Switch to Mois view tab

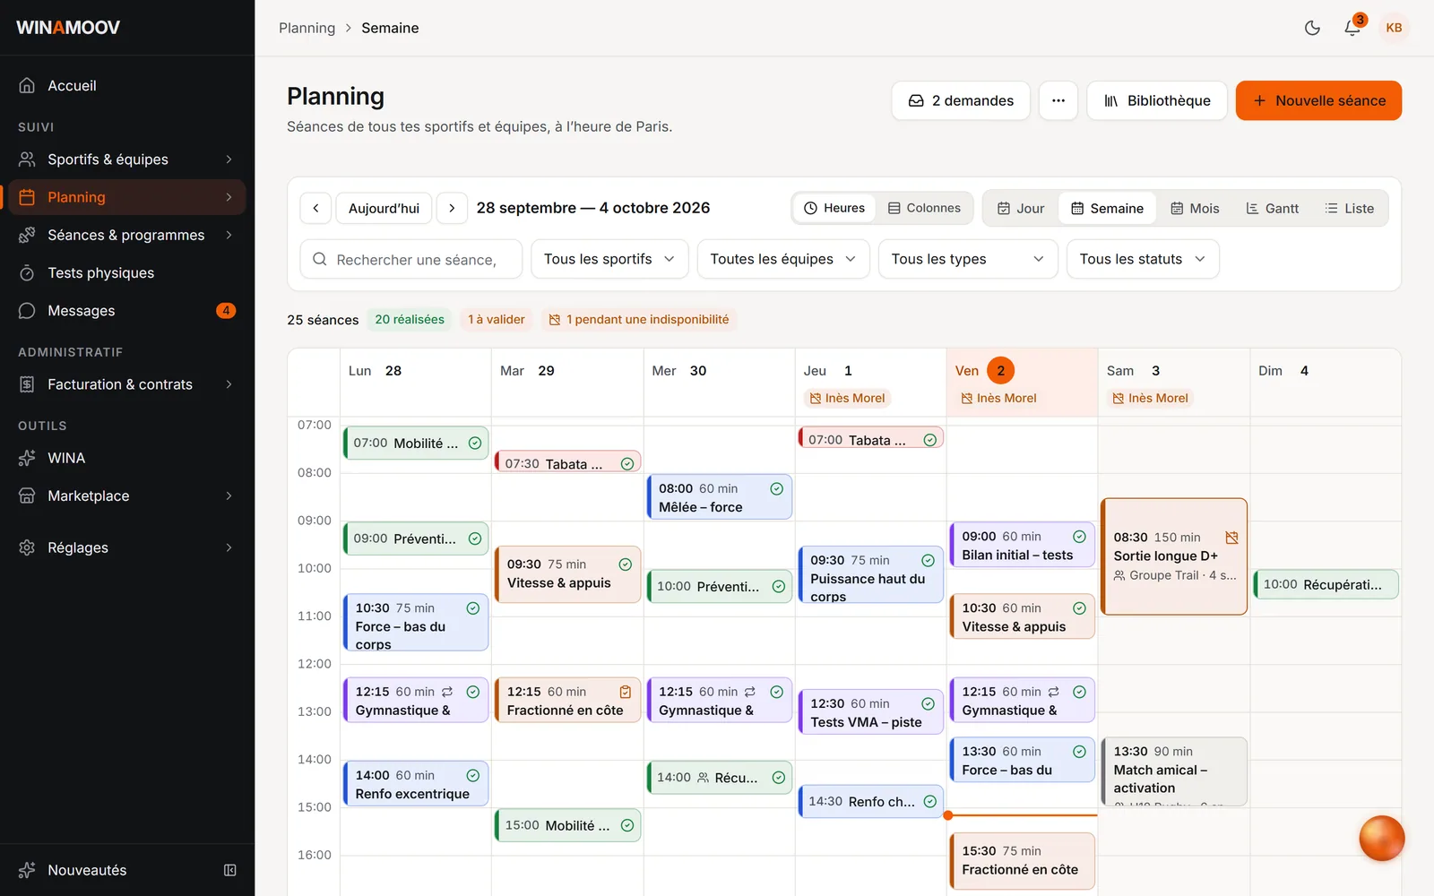pyautogui.click(x=1195, y=208)
